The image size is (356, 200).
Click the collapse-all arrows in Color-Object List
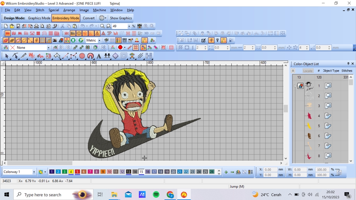tap(293, 71)
